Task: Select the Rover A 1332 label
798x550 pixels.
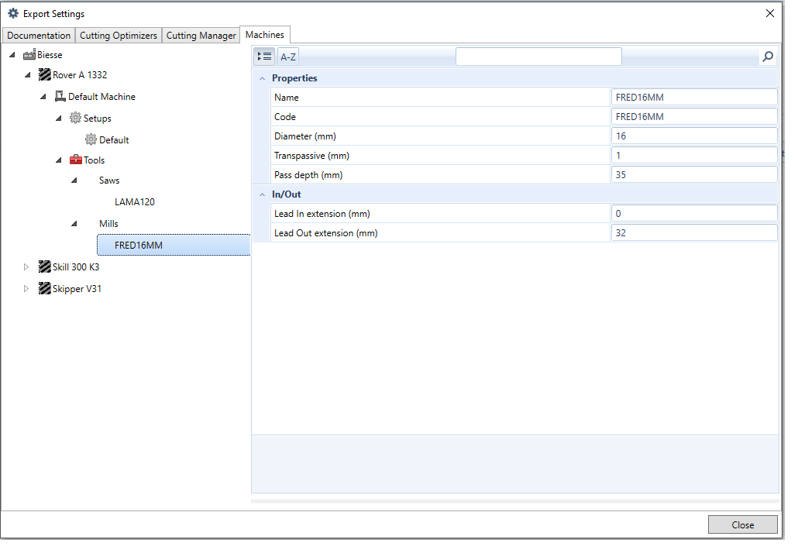Action: [x=80, y=75]
